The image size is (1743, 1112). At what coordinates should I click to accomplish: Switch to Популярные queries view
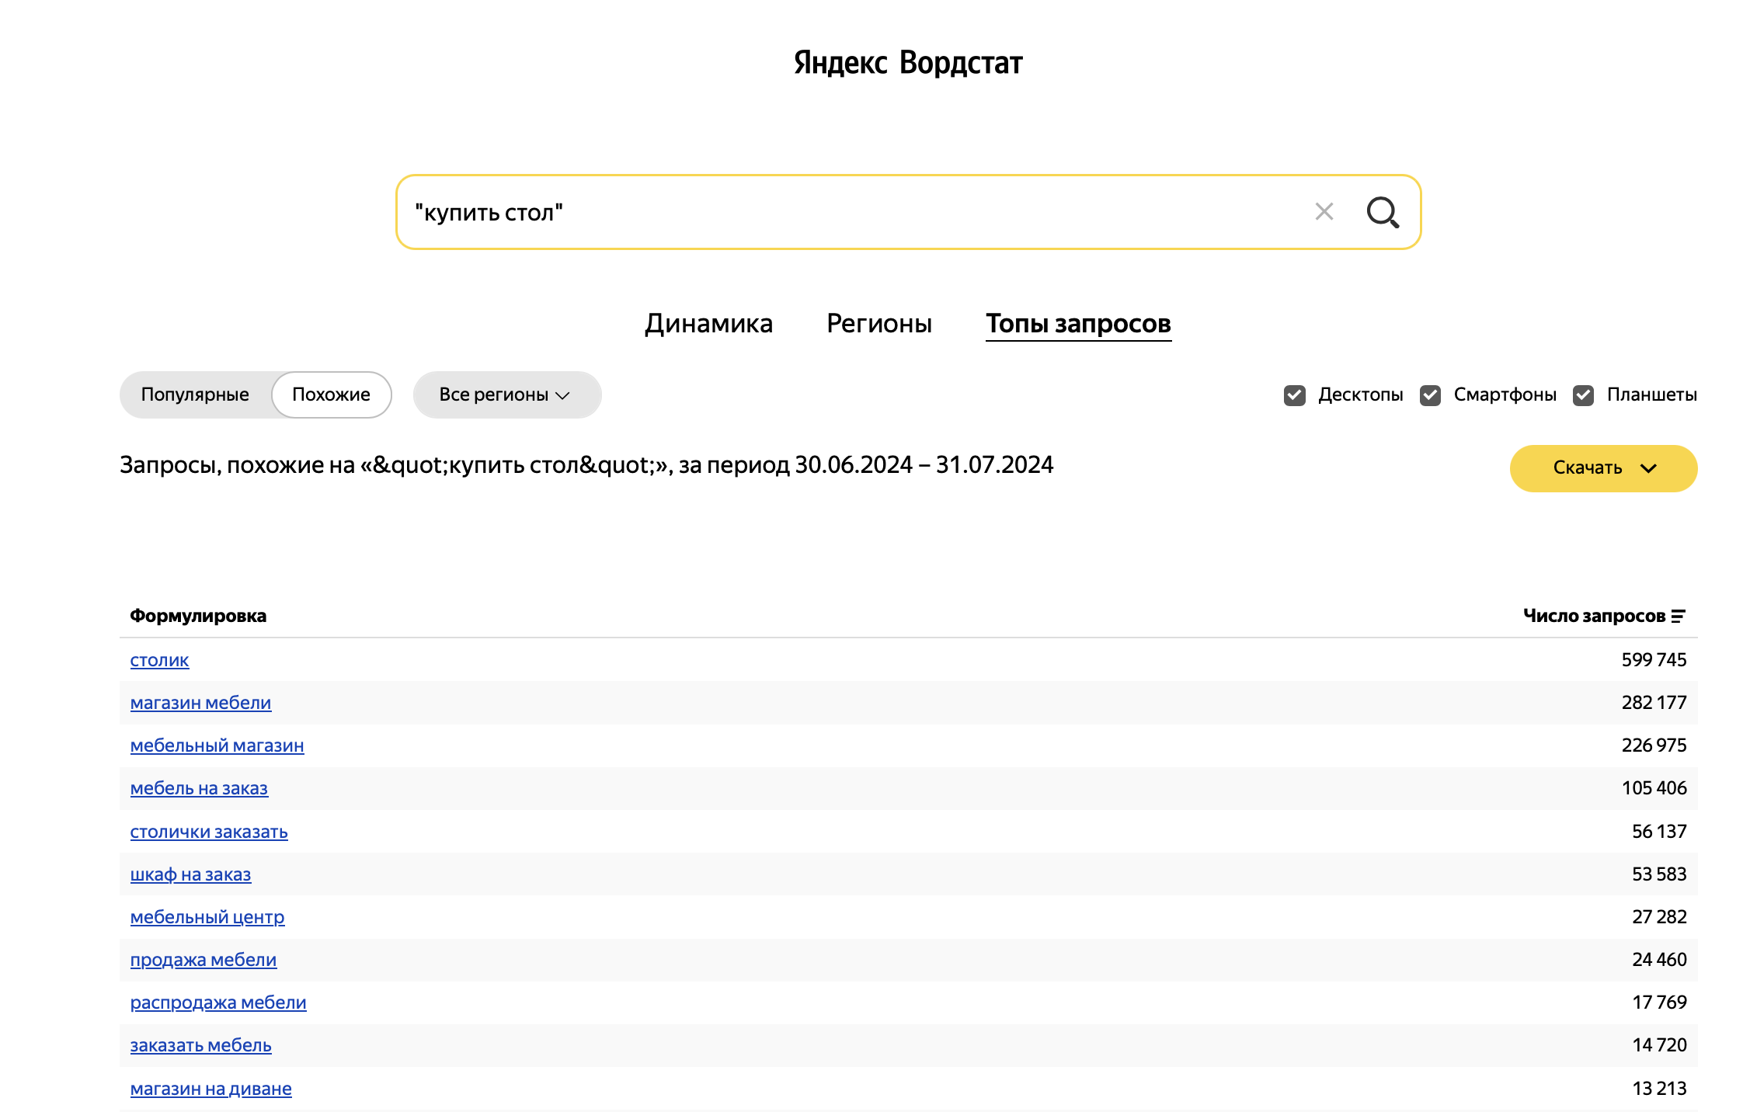195,394
